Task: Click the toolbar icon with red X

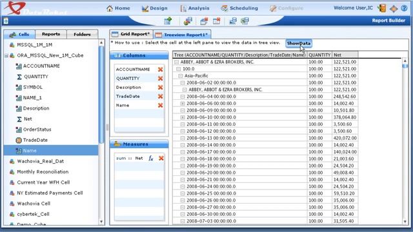Action: 217,21
